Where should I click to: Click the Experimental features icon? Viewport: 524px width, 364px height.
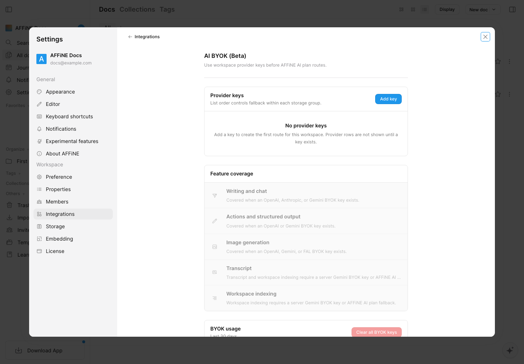(x=39, y=141)
